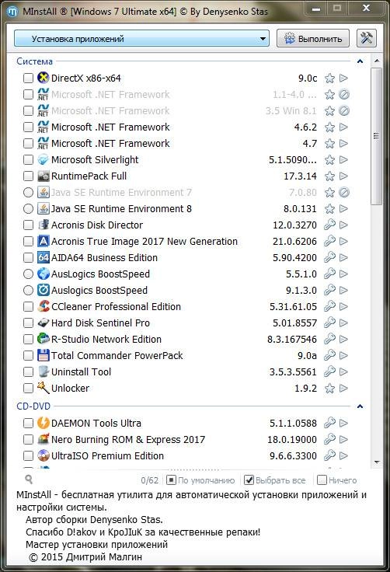Check the AIDA64 Business Edition checkbox

coord(28,257)
